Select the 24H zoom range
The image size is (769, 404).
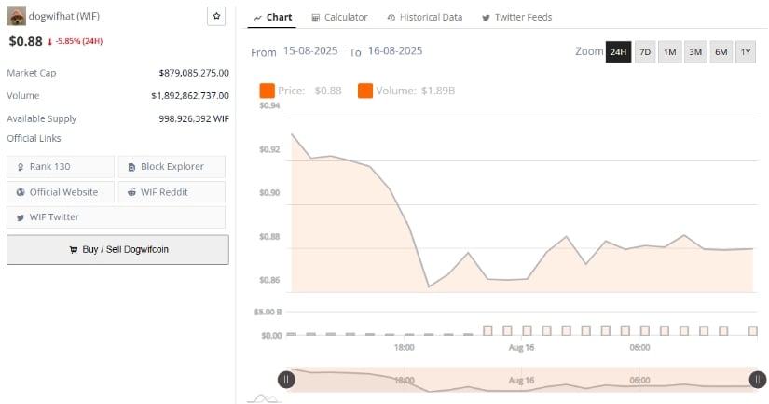(x=618, y=51)
